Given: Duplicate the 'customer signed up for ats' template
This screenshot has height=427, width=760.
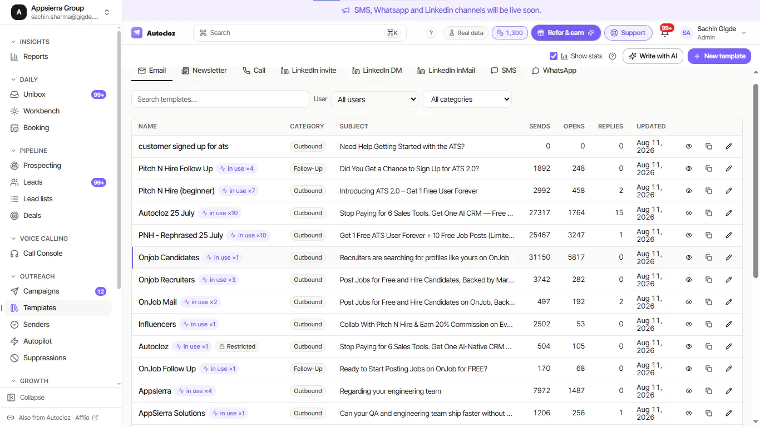Looking at the screenshot, I should (x=709, y=146).
